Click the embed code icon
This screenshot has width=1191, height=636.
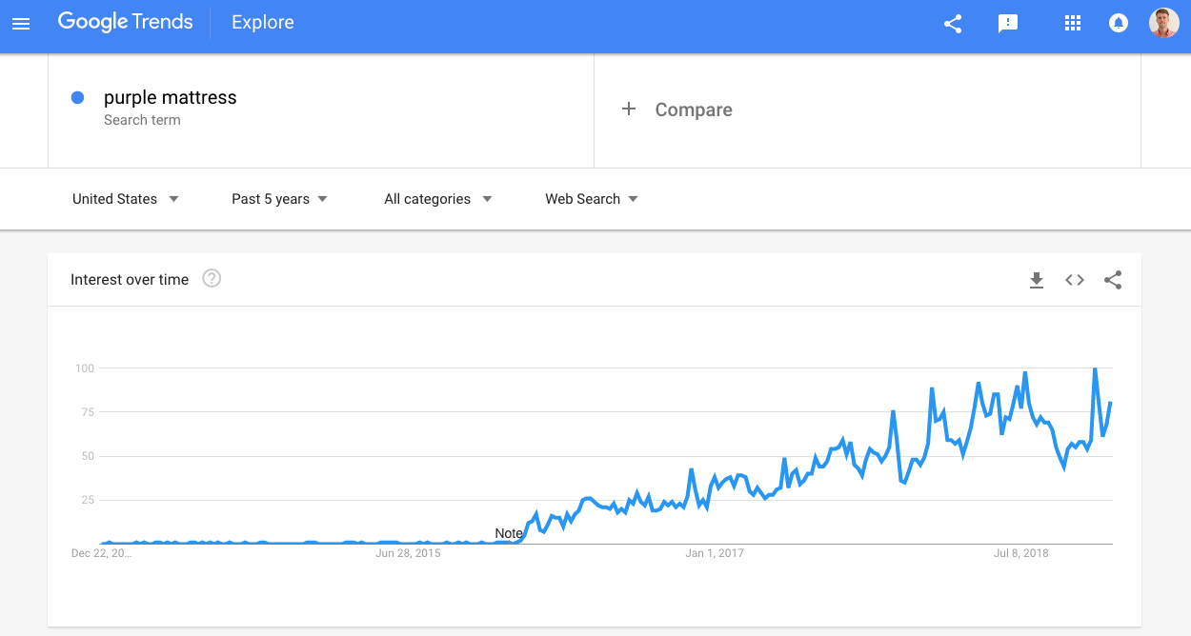coord(1075,280)
